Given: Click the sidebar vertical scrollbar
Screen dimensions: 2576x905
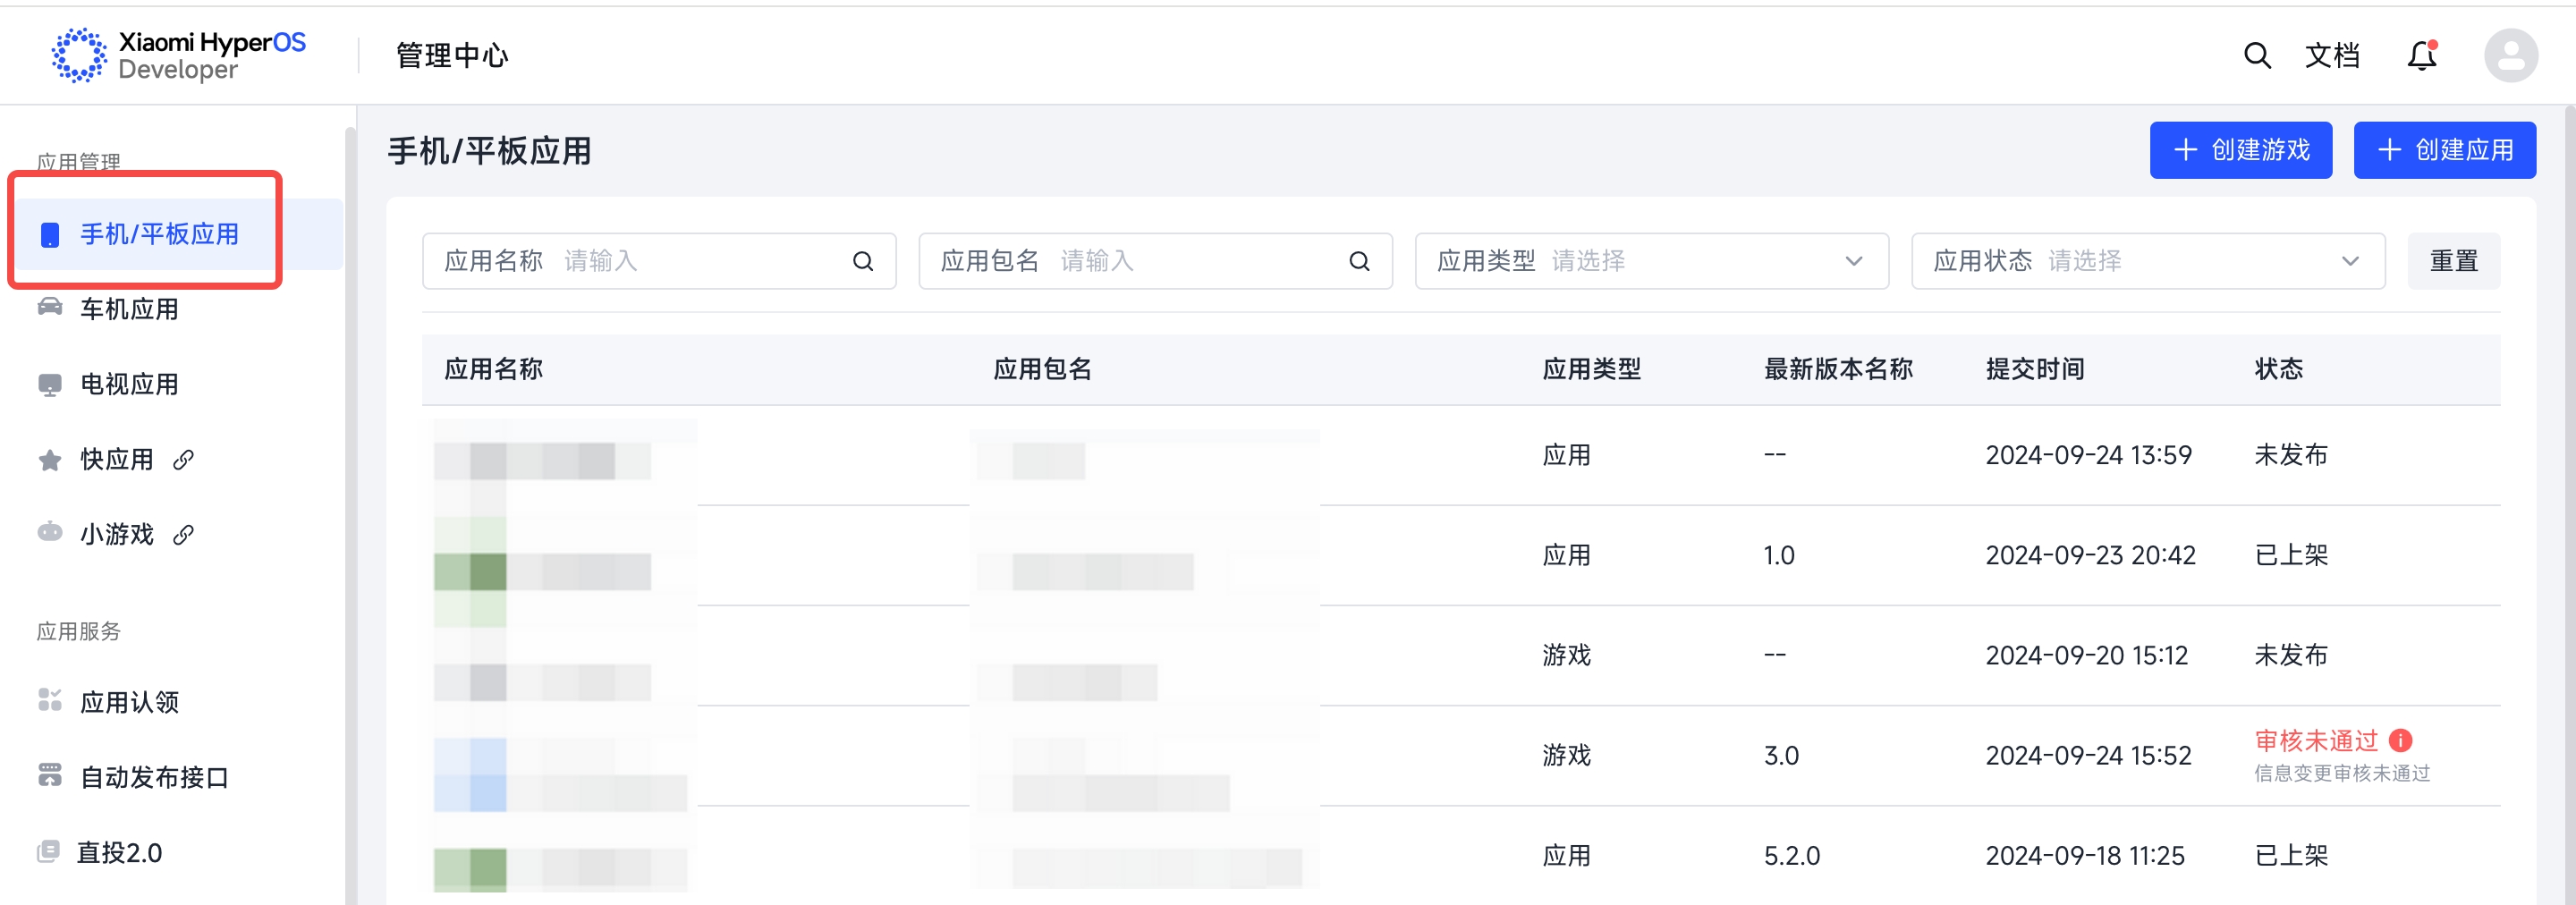Looking at the screenshot, I should (x=350, y=515).
